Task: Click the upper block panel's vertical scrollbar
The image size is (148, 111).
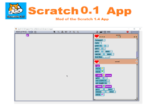Action: point(137,48)
